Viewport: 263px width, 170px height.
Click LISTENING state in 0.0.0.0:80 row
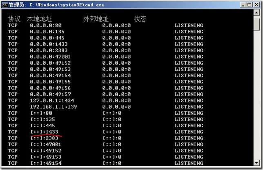point(189,25)
